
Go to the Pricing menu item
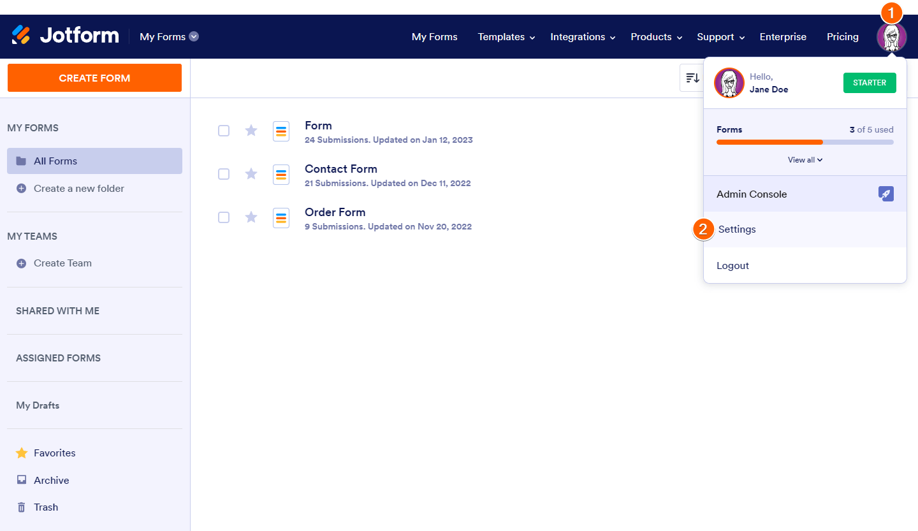pyautogui.click(x=842, y=37)
